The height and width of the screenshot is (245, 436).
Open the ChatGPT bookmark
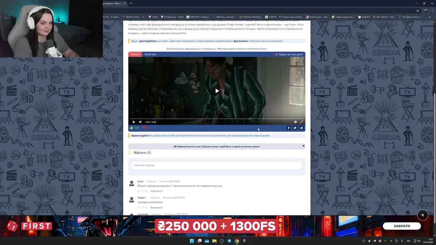tap(271, 17)
